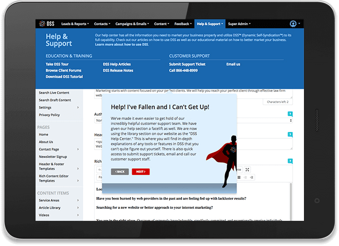
Task: Expand Contact Page submenu in sidebar
Action: [78, 149]
